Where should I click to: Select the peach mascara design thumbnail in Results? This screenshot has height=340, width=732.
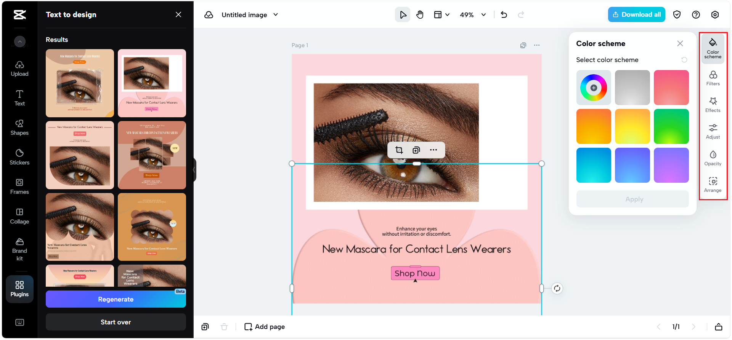coord(80,83)
